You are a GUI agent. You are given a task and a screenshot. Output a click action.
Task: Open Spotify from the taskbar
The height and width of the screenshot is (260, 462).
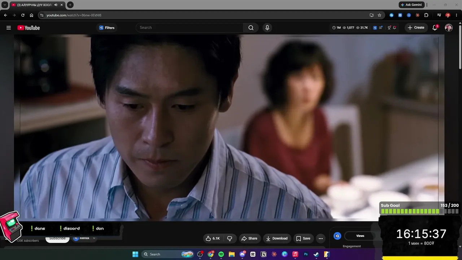(221, 254)
